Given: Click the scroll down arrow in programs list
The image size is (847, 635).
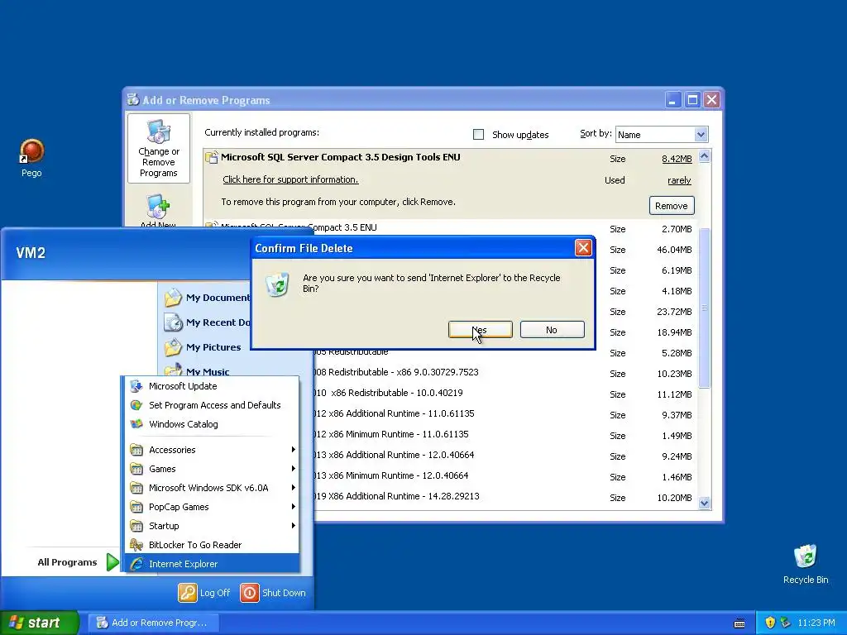Looking at the screenshot, I should (705, 503).
